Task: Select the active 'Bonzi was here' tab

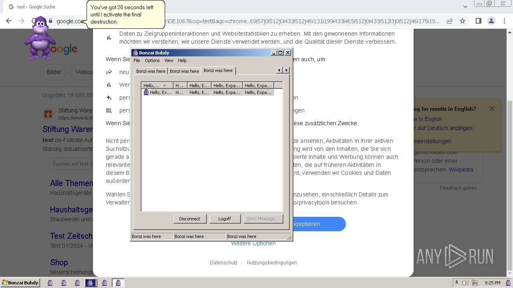Action: pyautogui.click(x=218, y=70)
